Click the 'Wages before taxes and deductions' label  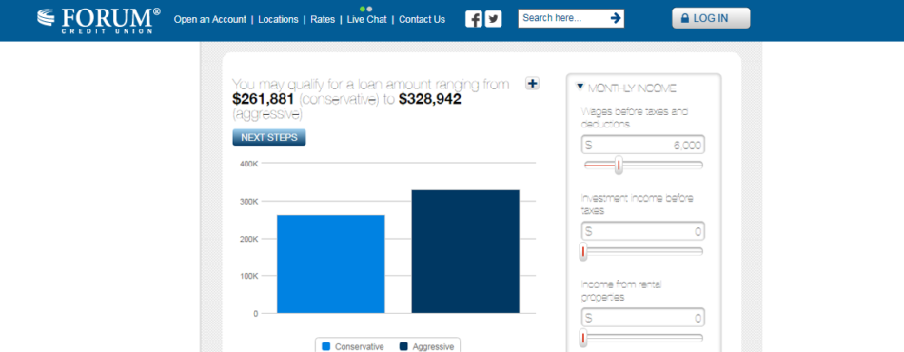click(634, 118)
